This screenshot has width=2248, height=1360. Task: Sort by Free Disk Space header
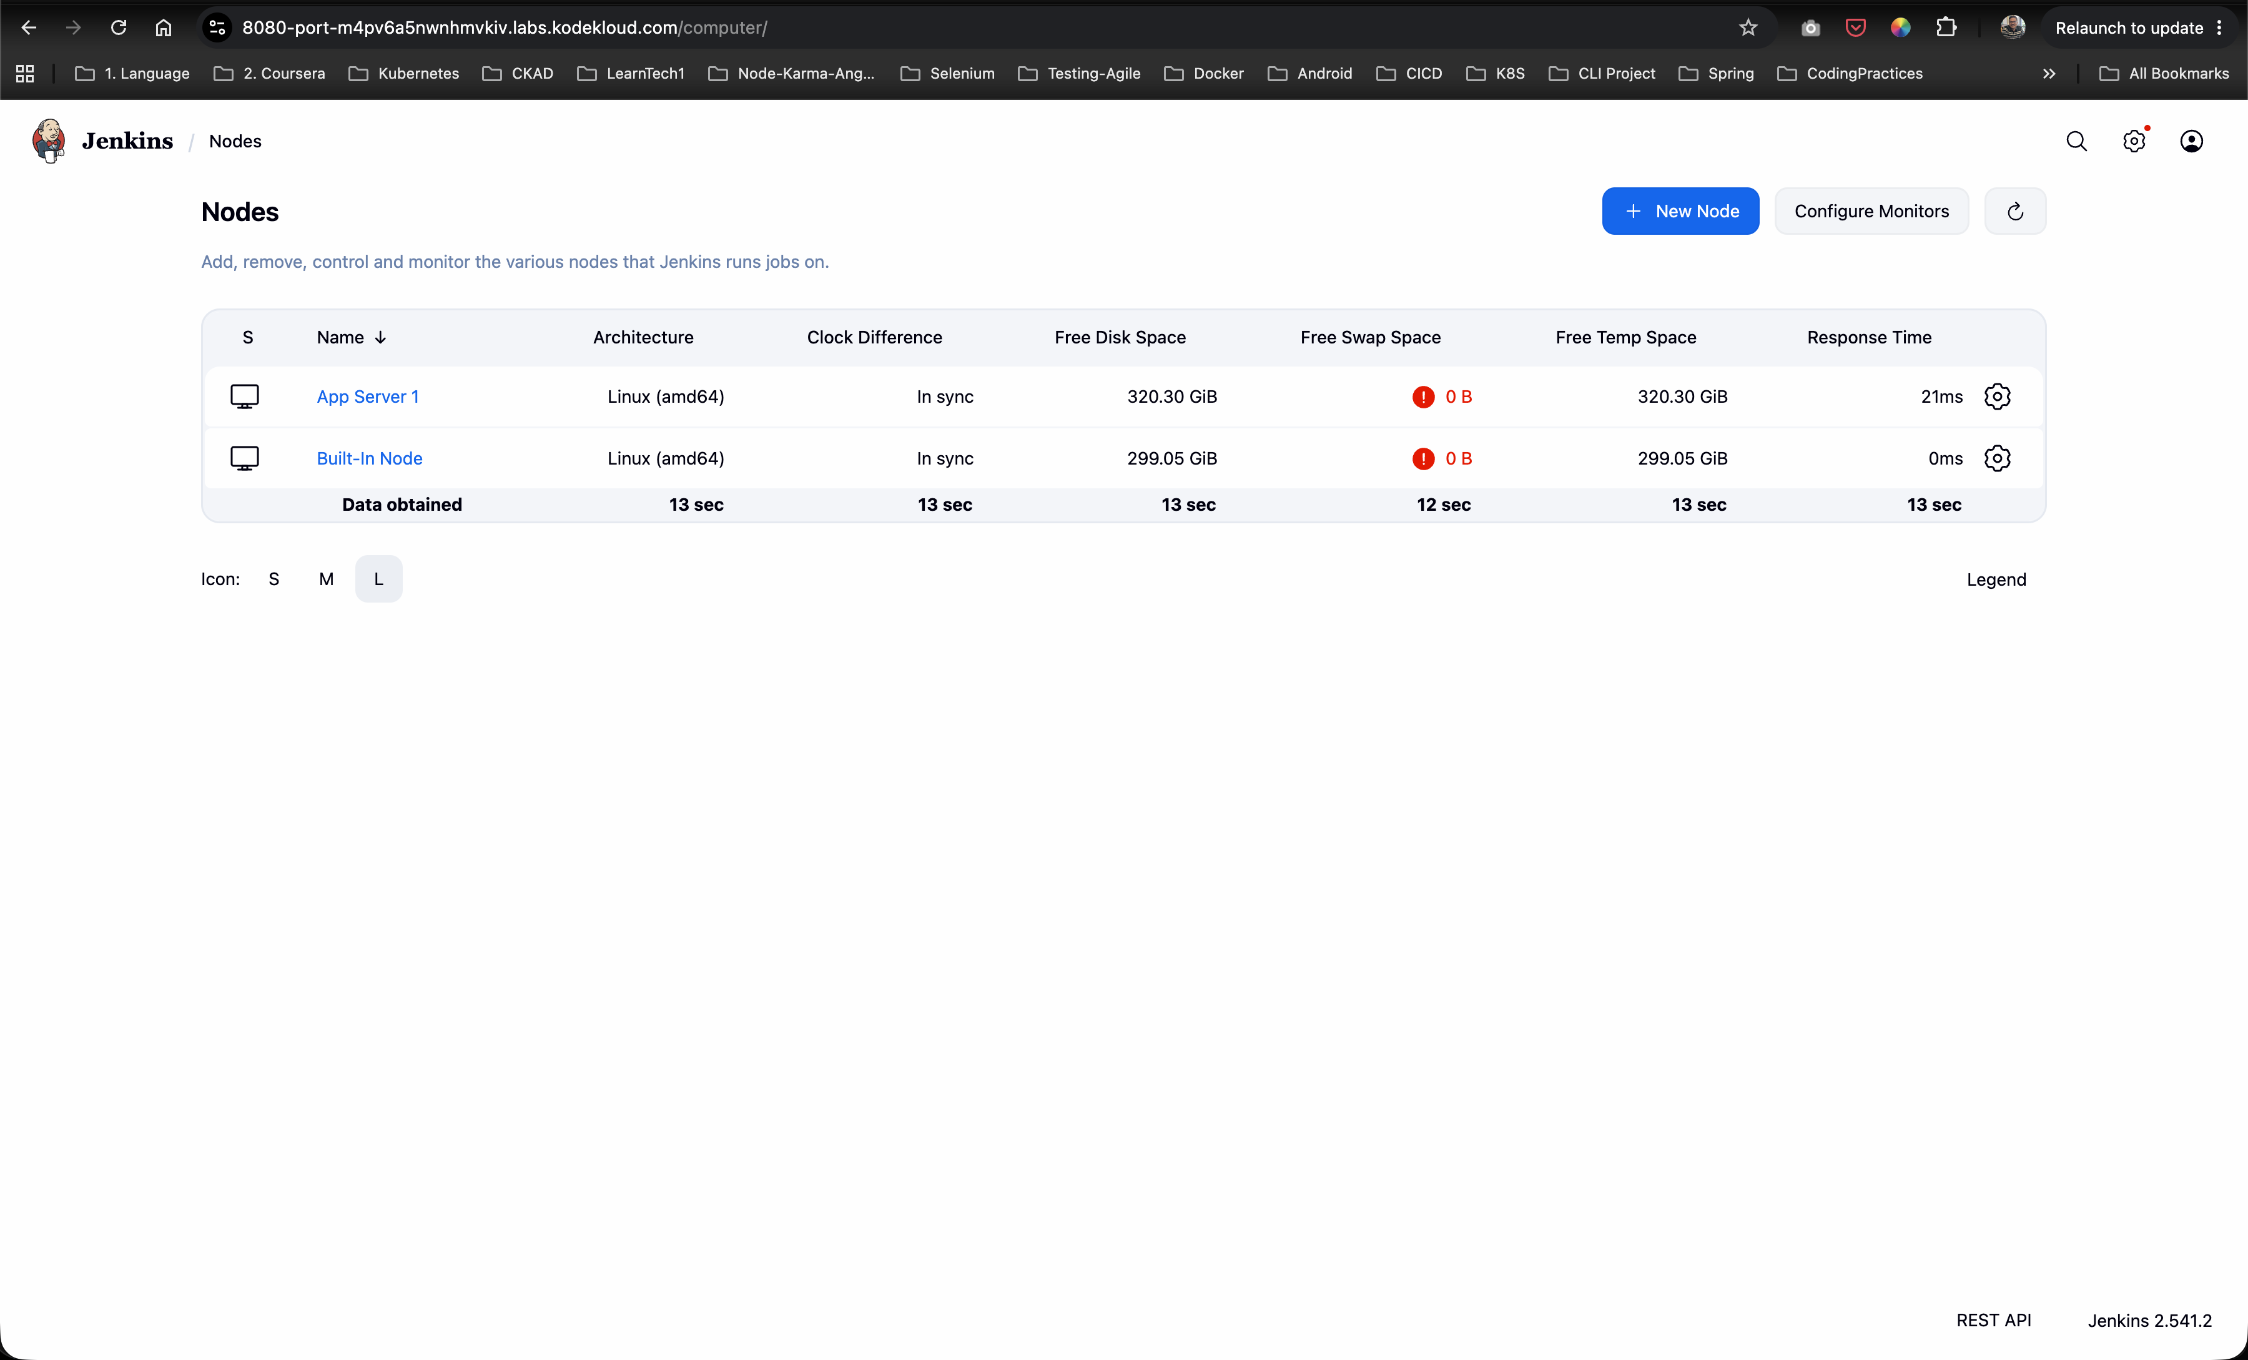(x=1120, y=337)
